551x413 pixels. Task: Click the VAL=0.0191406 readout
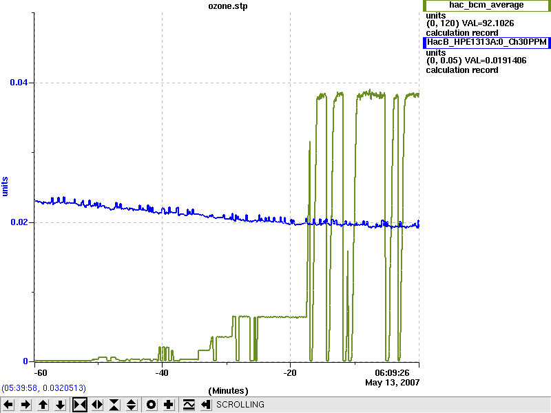(495, 61)
